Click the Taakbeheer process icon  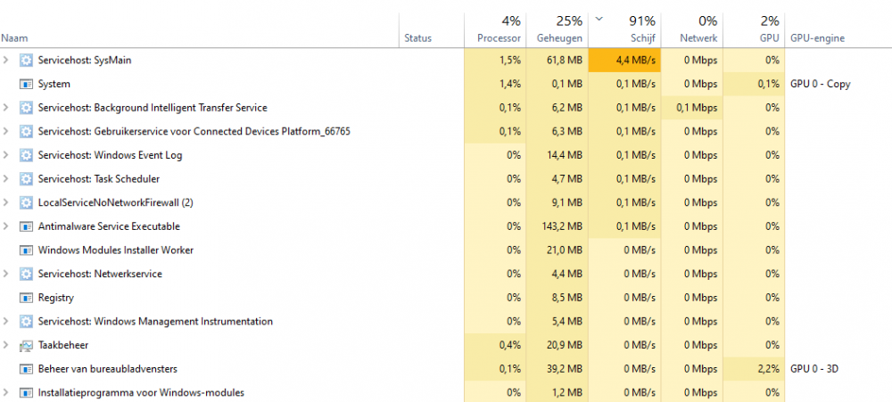26,345
